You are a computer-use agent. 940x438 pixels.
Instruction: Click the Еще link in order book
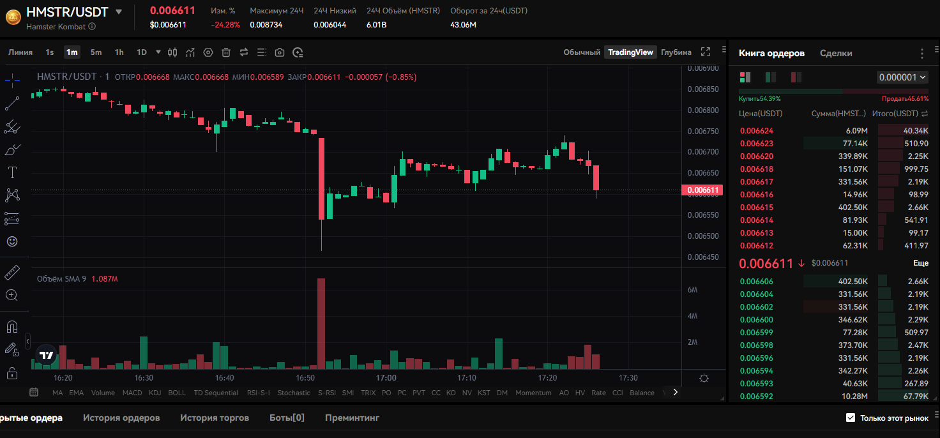tap(921, 263)
